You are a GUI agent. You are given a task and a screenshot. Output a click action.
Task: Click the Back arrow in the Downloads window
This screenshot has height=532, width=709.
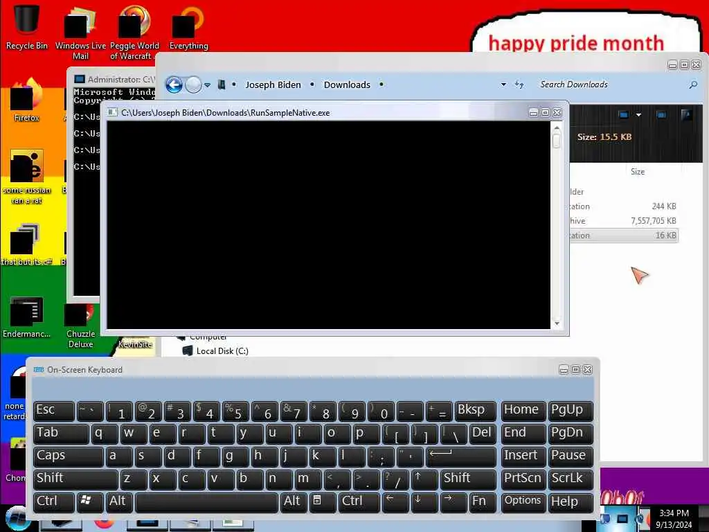[x=174, y=85]
